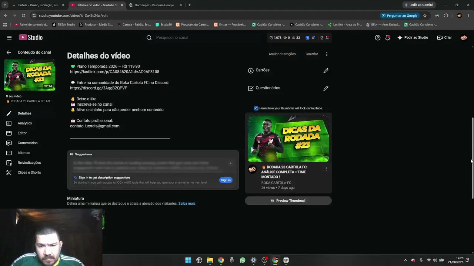Click the discord.gg invite link in description

tap(99, 88)
